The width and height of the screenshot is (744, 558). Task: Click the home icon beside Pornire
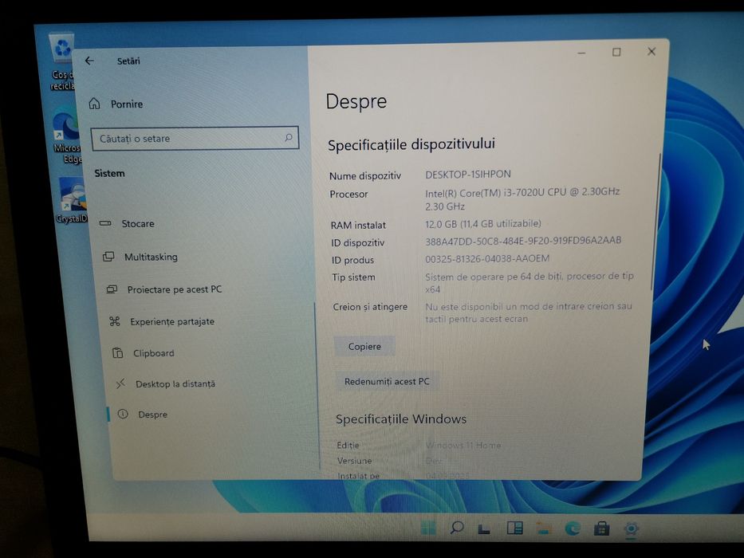coord(94,104)
